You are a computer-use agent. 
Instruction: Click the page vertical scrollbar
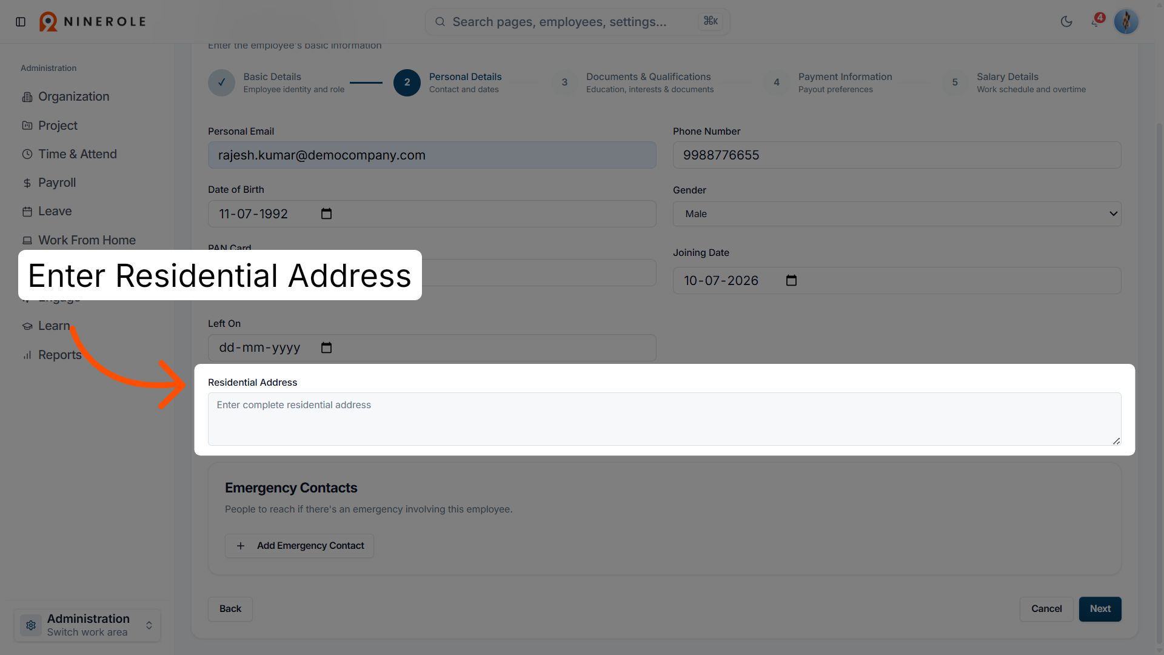(1159, 382)
